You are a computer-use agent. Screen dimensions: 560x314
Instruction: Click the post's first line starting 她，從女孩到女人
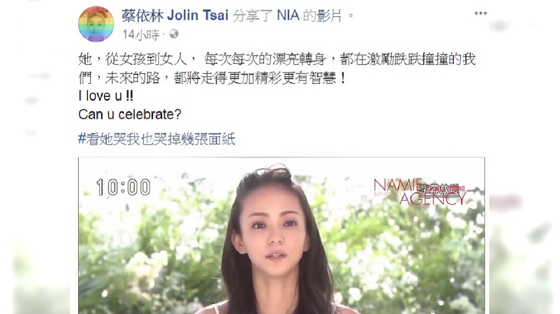pos(277,59)
